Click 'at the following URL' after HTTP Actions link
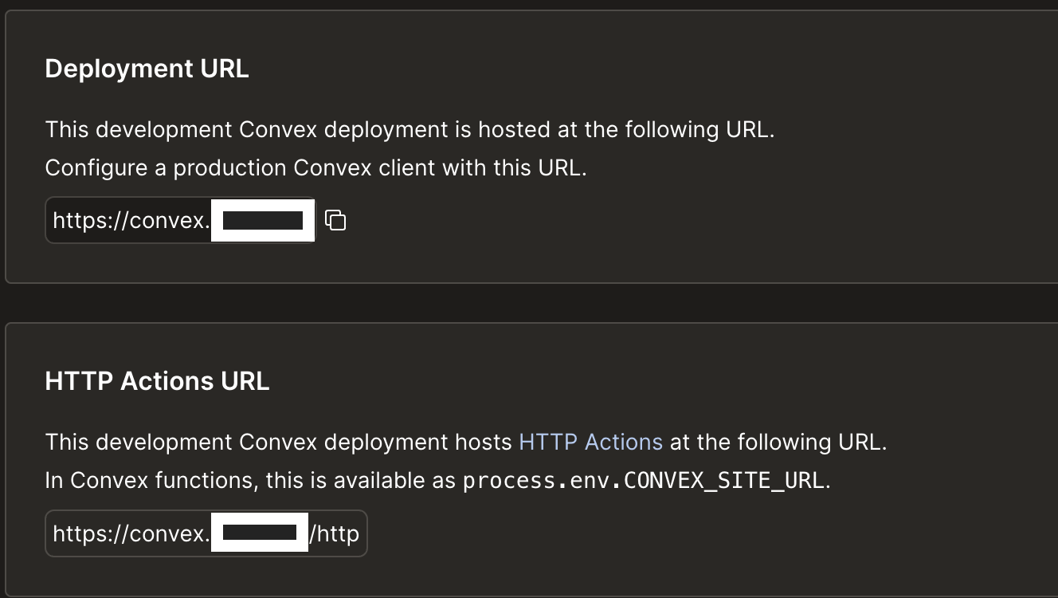The image size is (1058, 598). tap(778, 442)
